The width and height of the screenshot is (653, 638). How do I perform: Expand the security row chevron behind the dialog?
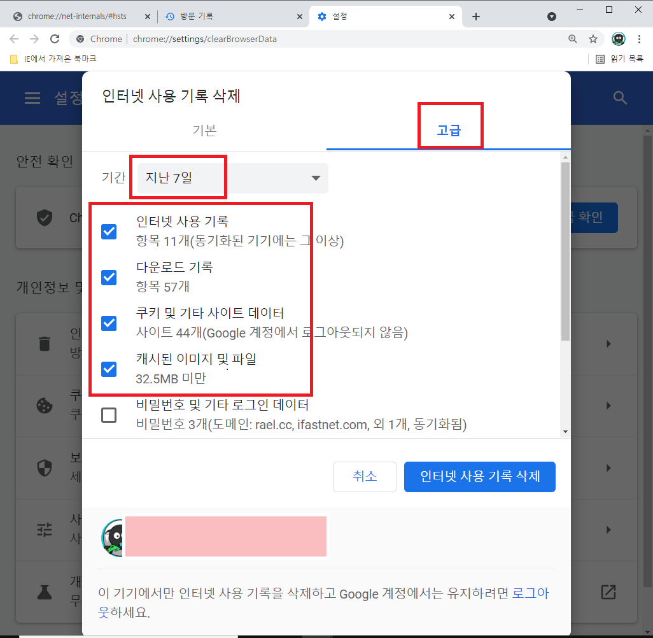tap(608, 467)
